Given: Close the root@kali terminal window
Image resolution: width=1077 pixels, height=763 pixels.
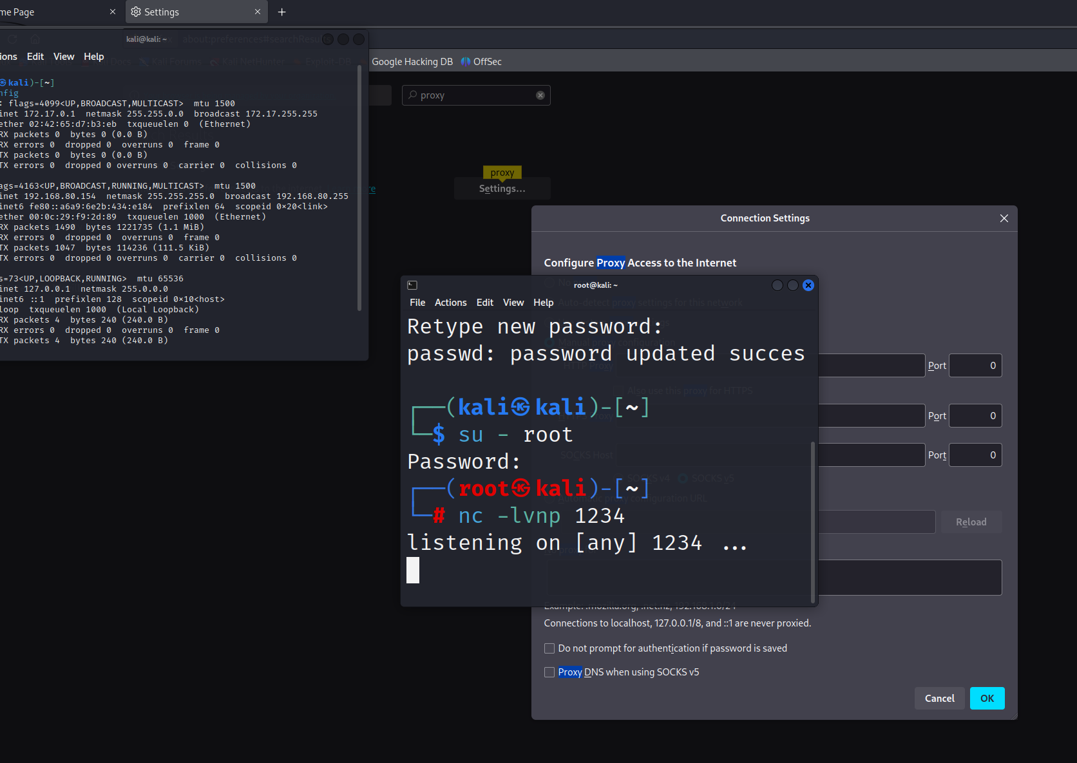Looking at the screenshot, I should 808,285.
